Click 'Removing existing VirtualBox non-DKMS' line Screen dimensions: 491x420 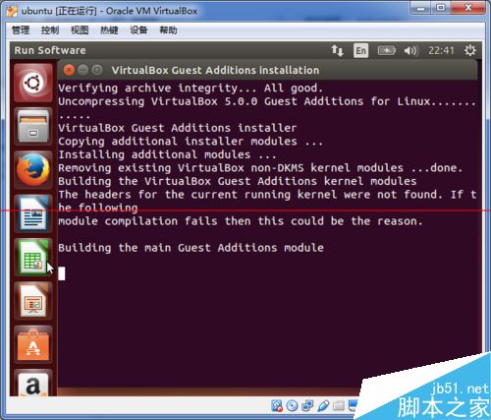(260, 168)
